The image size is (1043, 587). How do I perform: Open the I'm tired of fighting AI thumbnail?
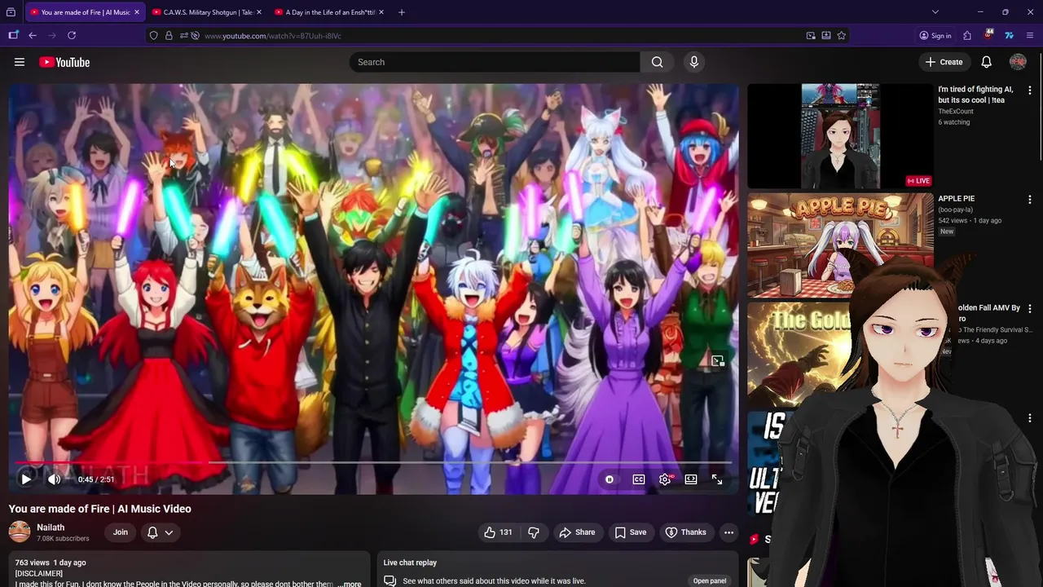tap(840, 136)
